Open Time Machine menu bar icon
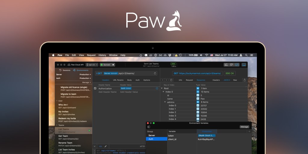 pos(180,55)
